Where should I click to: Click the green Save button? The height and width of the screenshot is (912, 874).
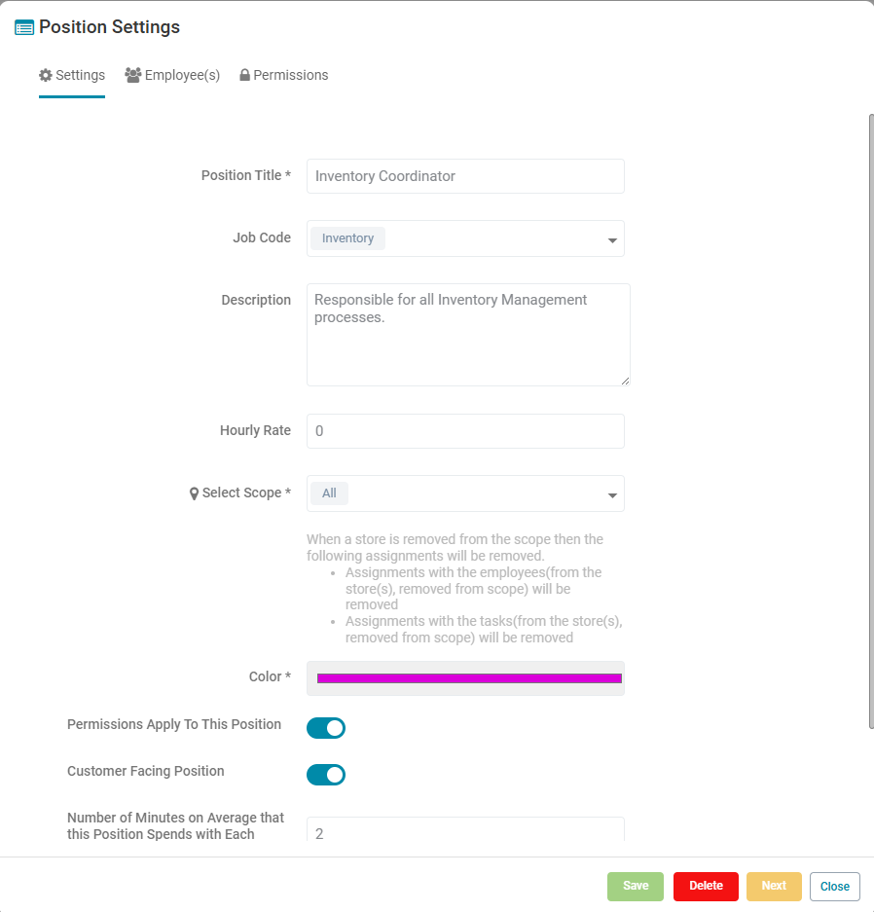635,886
